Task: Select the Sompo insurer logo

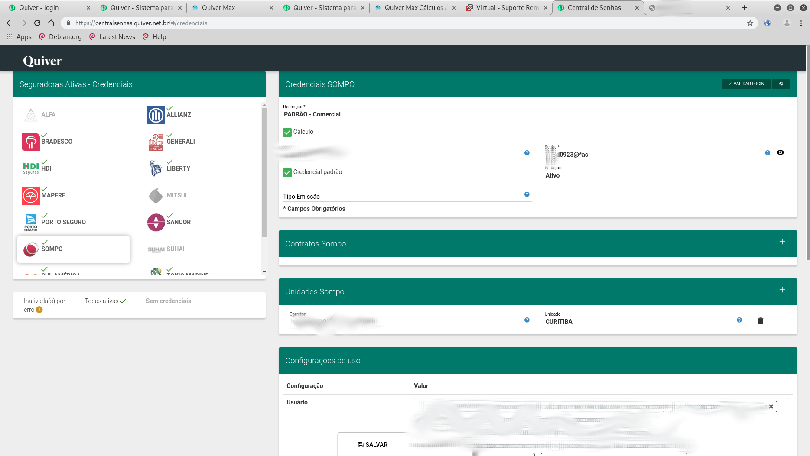Action: point(31,249)
